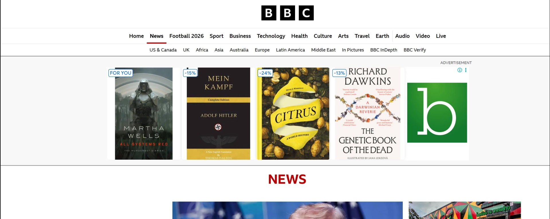Click the red NEWS heading
Screen dimensions: 550x219
287,179
